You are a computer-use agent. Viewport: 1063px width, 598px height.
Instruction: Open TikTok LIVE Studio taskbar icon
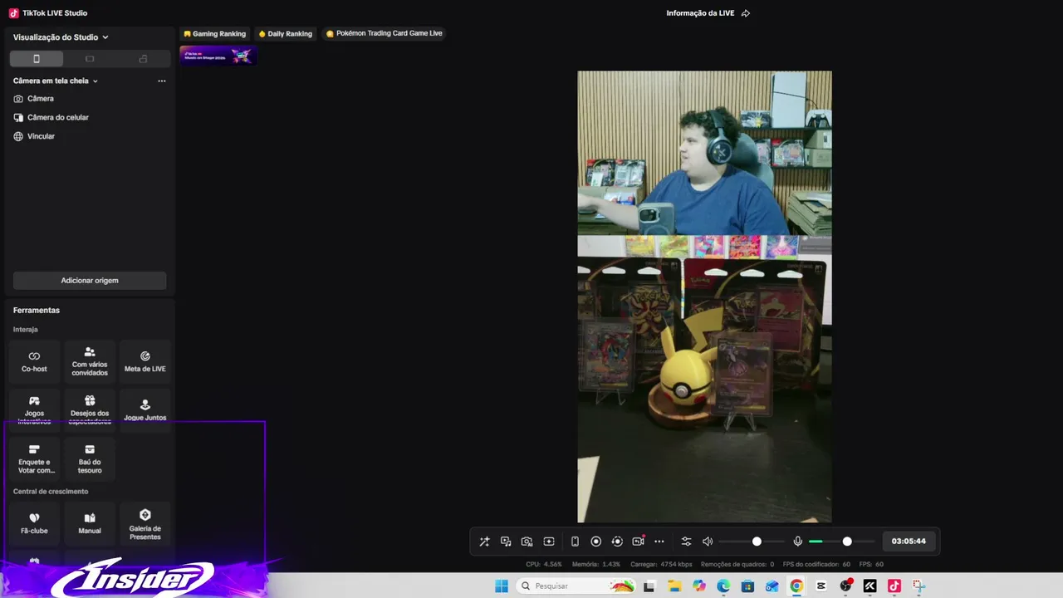894,586
